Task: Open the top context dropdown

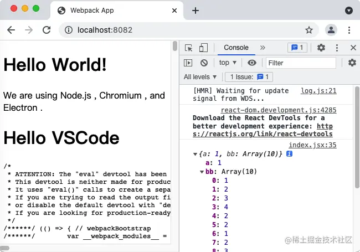Action: pos(228,63)
